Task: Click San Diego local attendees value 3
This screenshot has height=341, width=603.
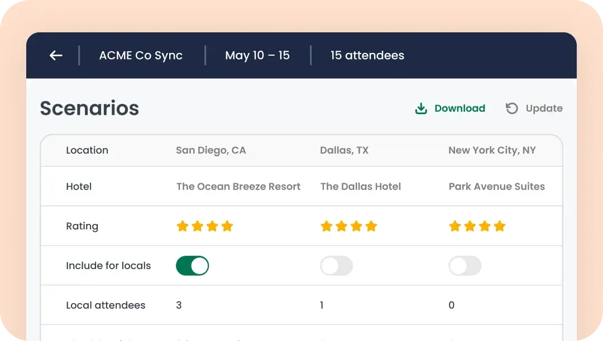Action: pyautogui.click(x=179, y=305)
